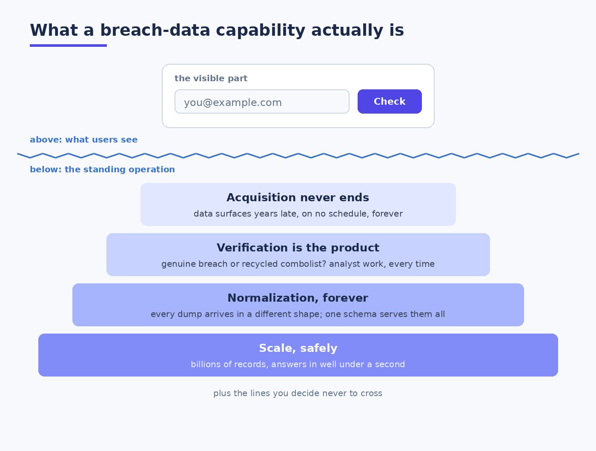Select the 'Verification is the product' block
The image size is (596, 451).
point(298,254)
